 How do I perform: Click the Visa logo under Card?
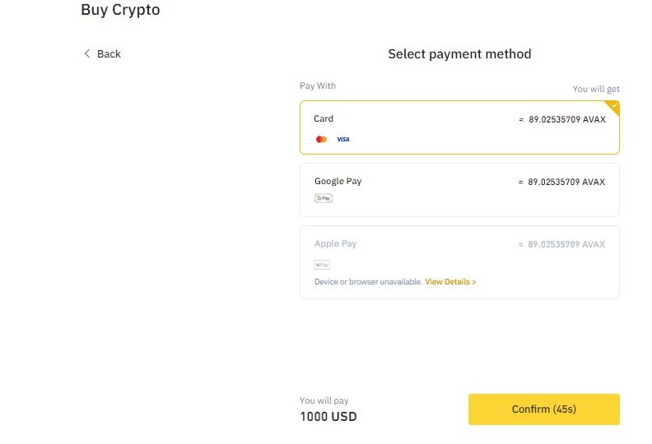[343, 140]
